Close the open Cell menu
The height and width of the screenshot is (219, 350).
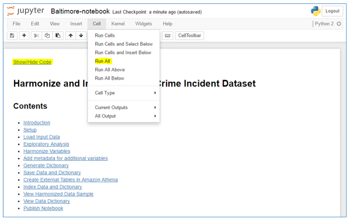[x=97, y=24]
